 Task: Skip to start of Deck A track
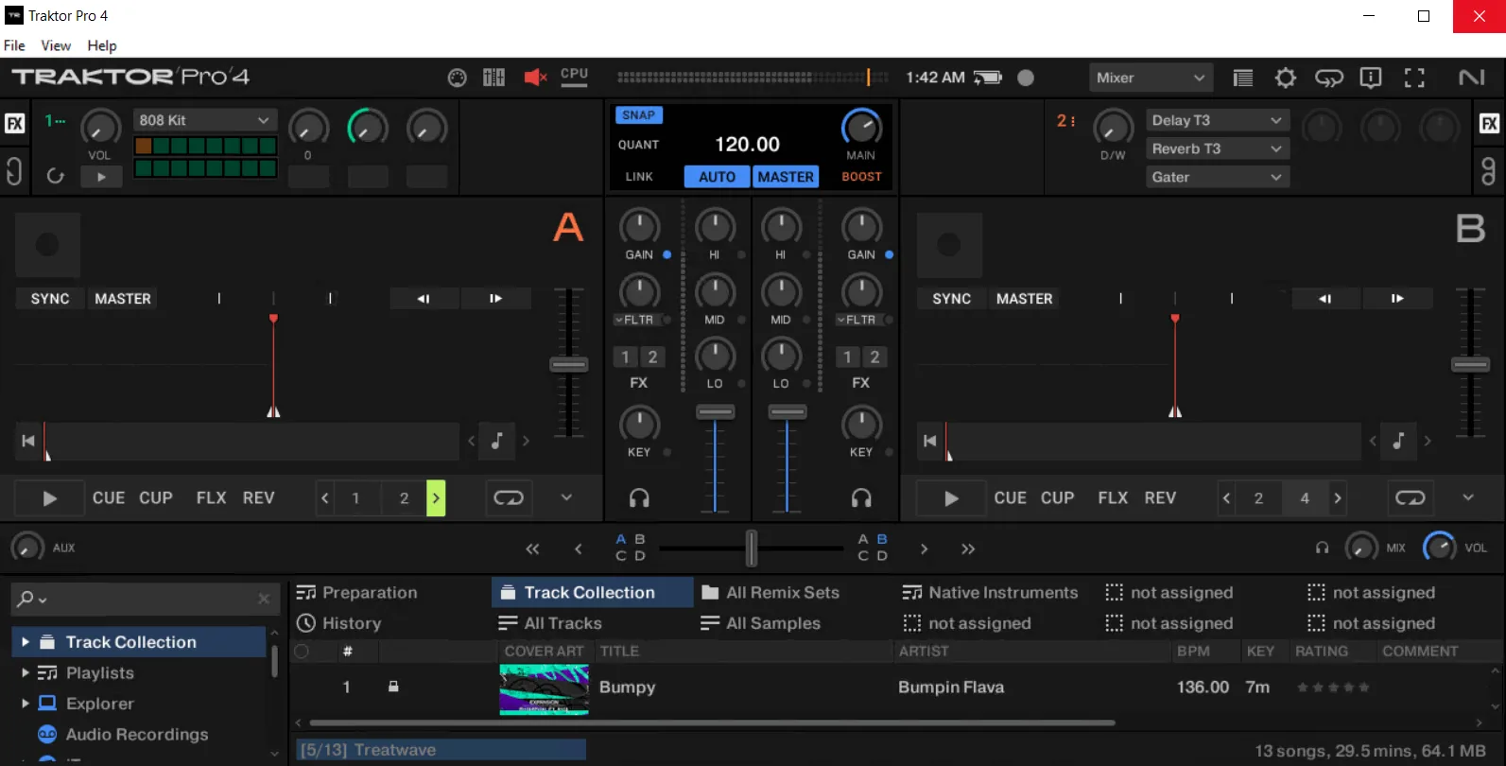pos(28,441)
